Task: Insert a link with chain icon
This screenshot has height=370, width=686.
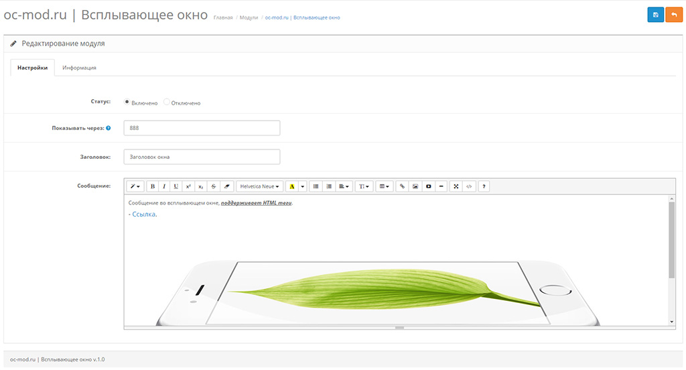Action: tap(401, 186)
